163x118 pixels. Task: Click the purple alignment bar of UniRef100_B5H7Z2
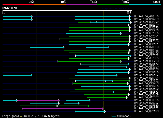point(63,109)
